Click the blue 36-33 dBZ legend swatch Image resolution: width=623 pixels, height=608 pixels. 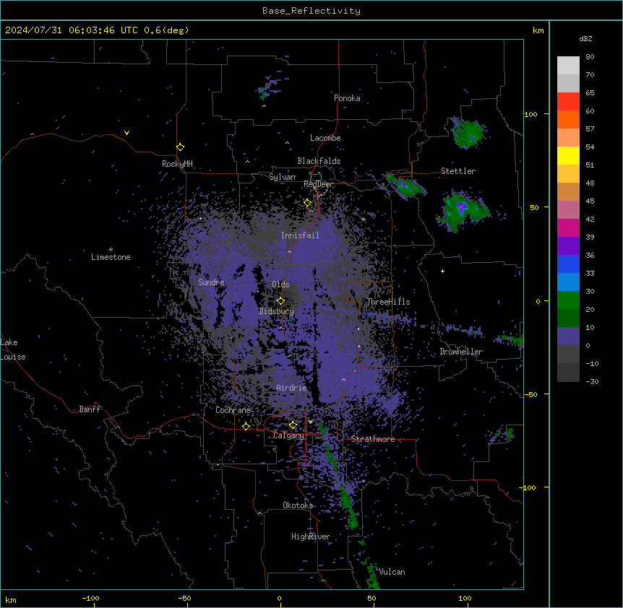568,264
